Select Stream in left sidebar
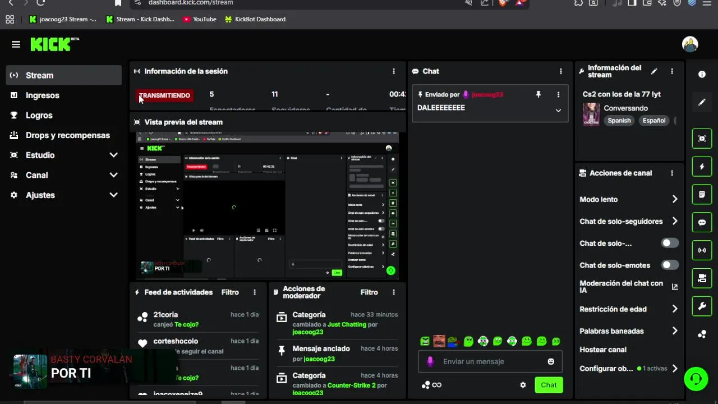The height and width of the screenshot is (404, 718). (x=63, y=75)
